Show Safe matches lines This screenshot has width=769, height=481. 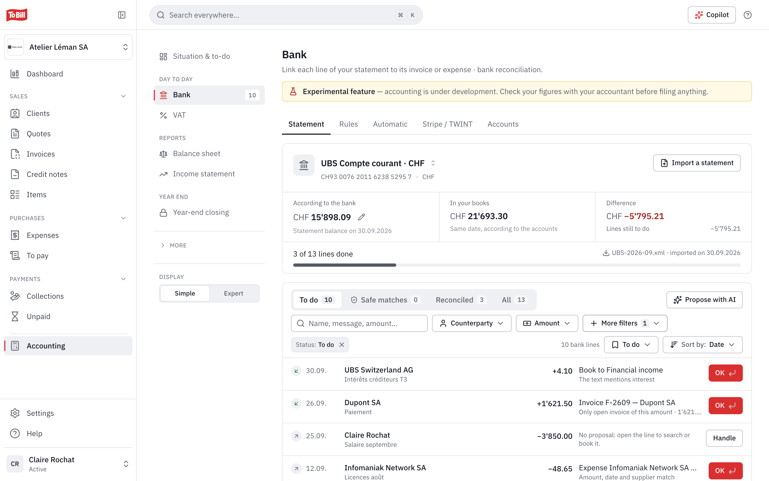[385, 300]
